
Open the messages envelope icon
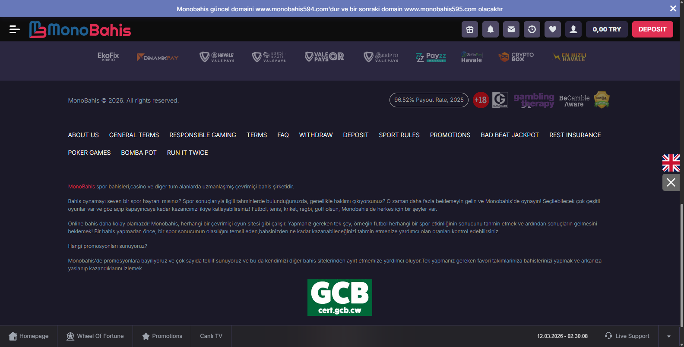pyautogui.click(x=511, y=29)
